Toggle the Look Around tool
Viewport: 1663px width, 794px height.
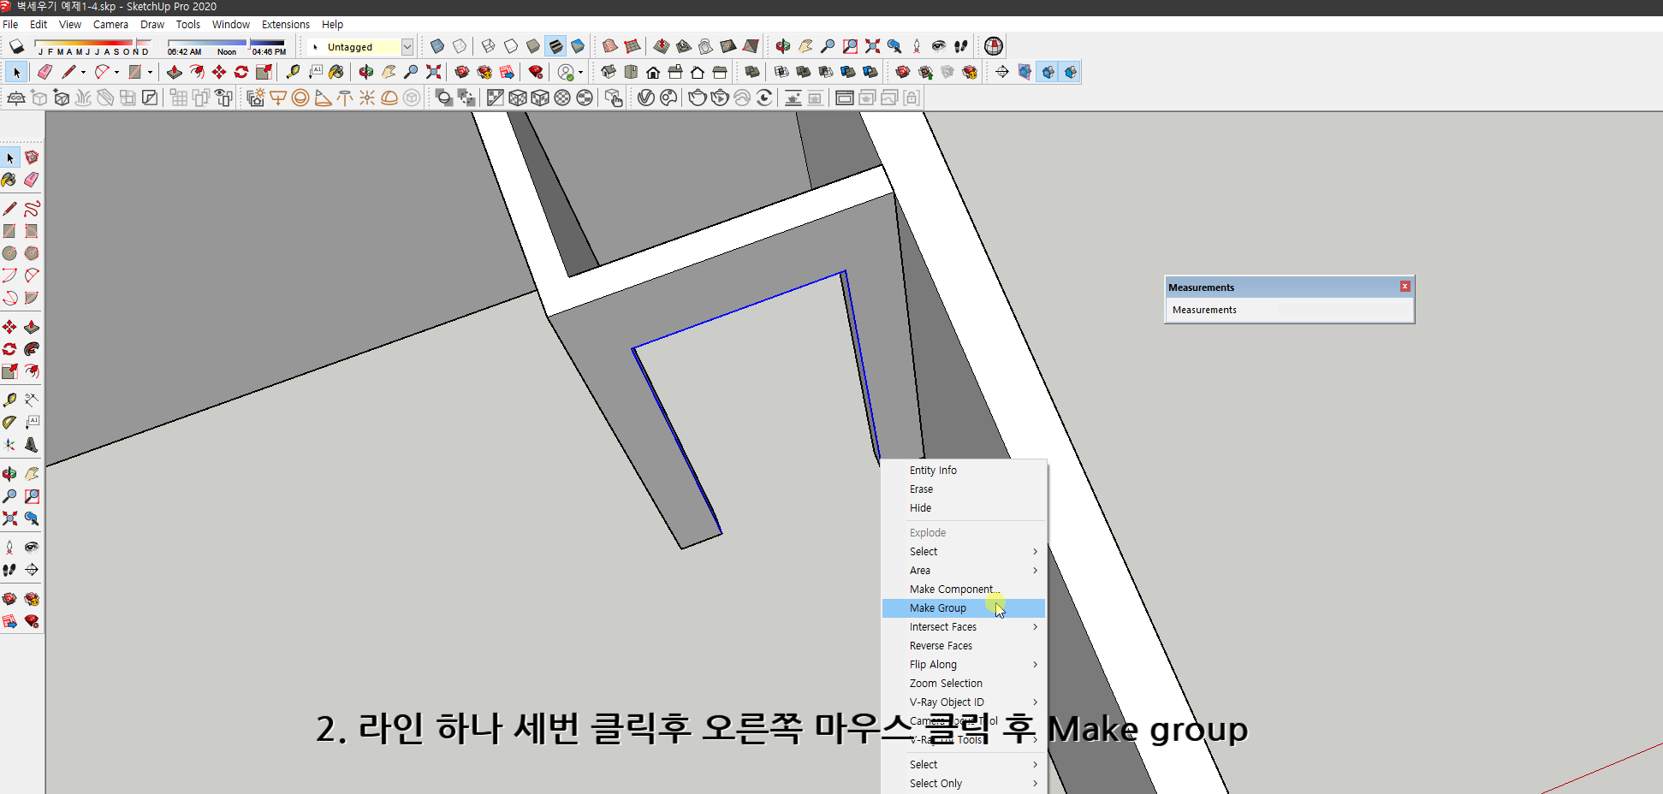[32, 547]
